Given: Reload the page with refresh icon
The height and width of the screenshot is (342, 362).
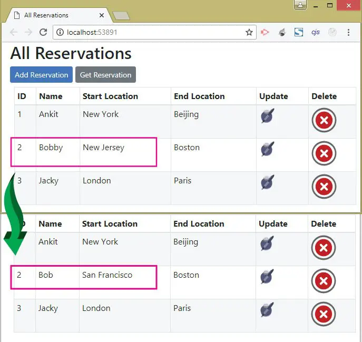Looking at the screenshot, I should coord(43,32).
